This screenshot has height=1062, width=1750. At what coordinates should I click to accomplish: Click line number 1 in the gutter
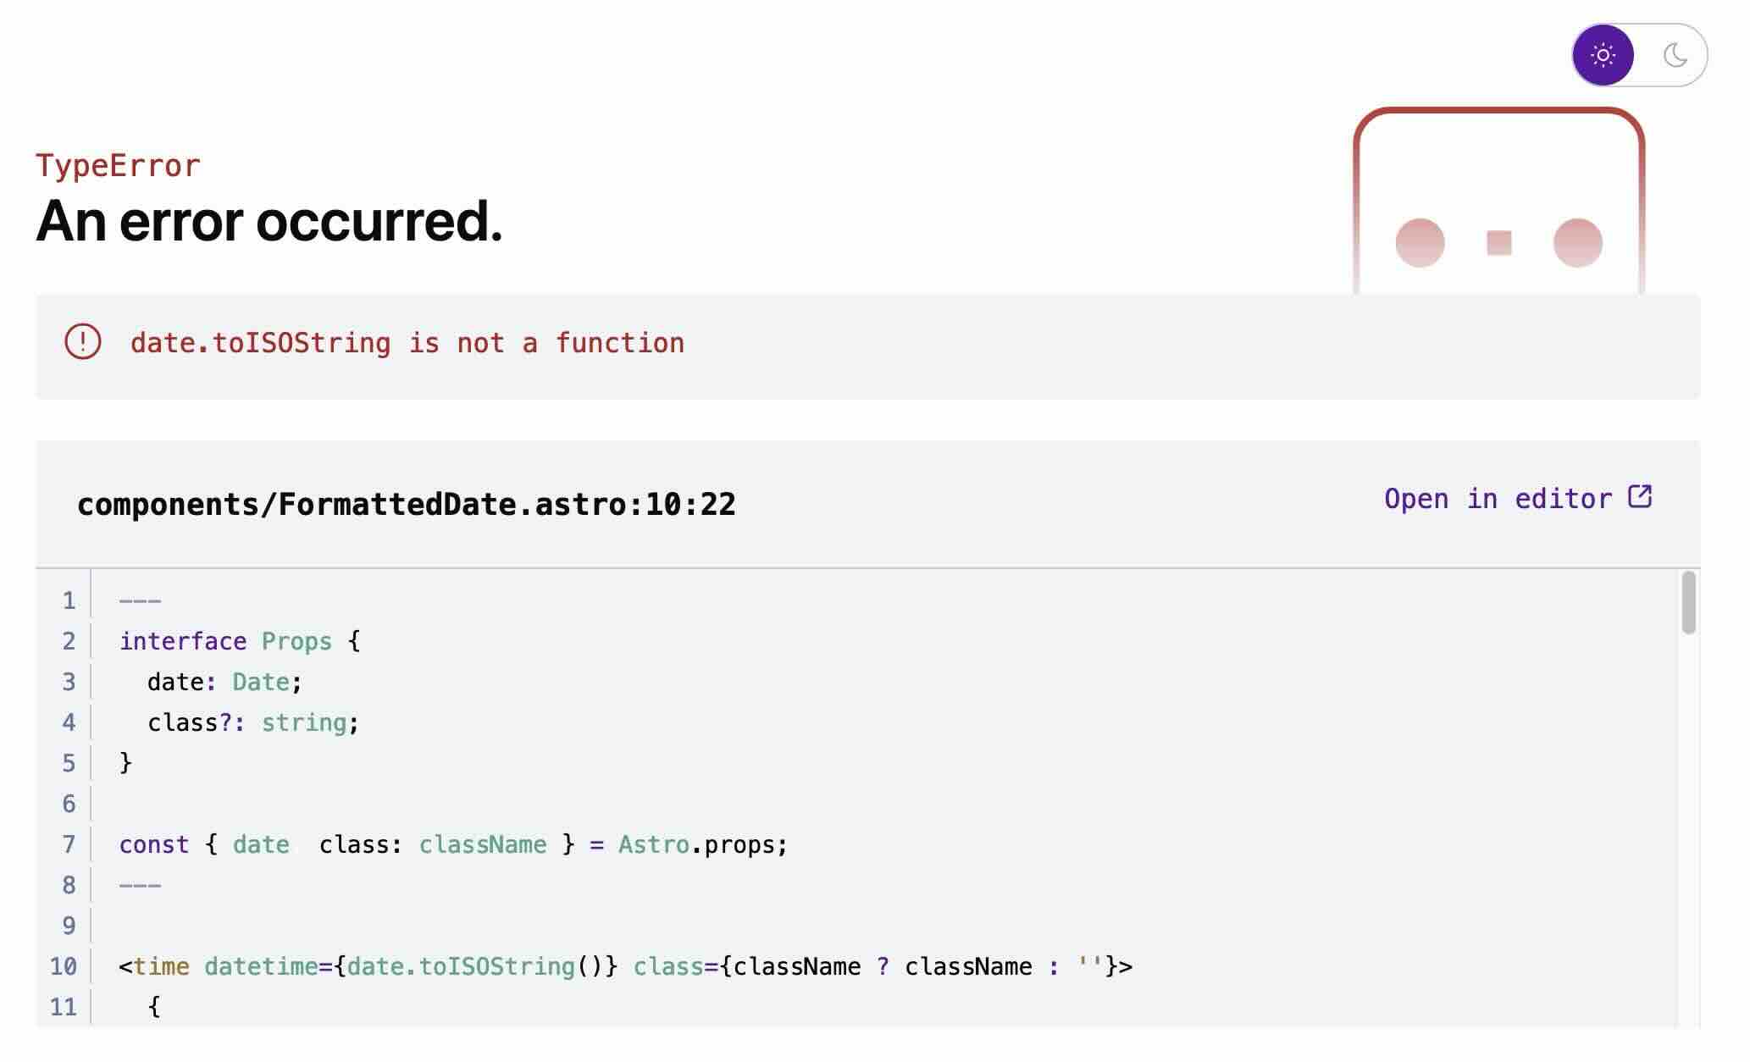[69, 601]
